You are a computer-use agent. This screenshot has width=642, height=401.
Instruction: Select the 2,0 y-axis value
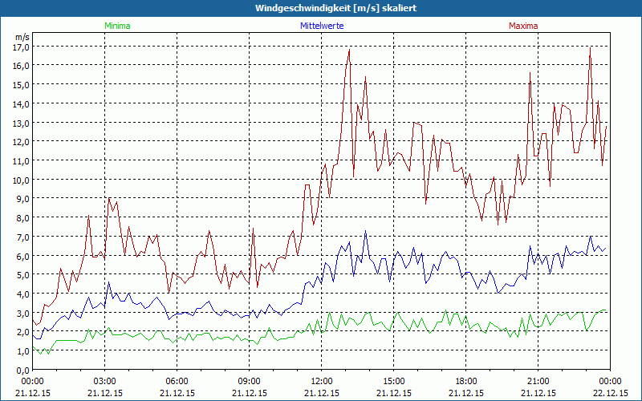click(21, 332)
